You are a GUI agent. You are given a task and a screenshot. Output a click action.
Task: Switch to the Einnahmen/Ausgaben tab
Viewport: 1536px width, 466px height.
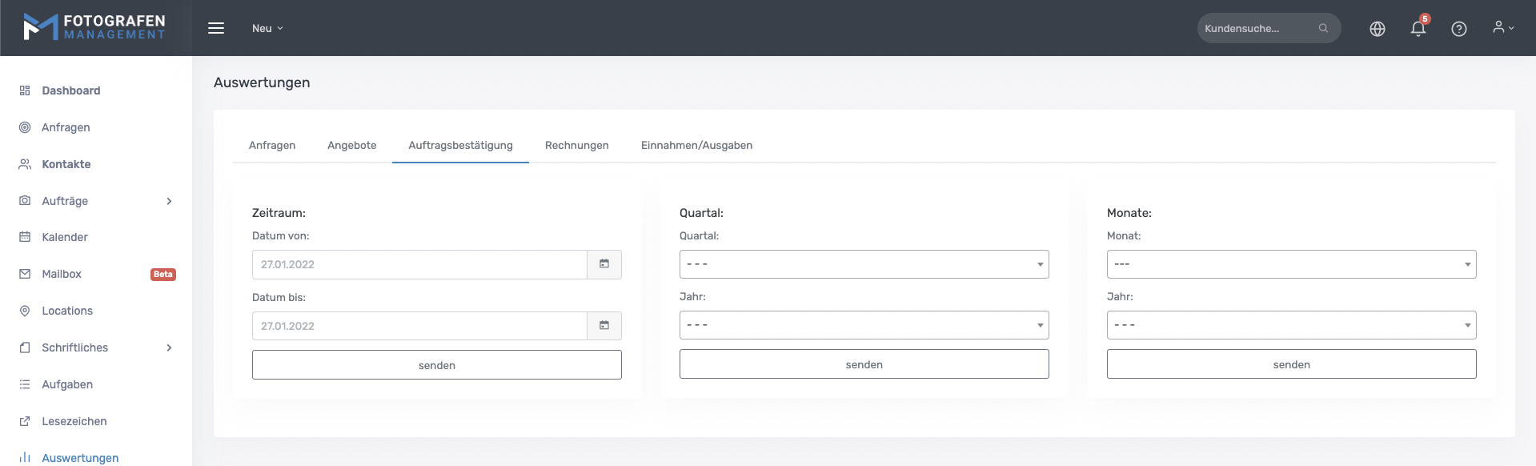[696, 145]
